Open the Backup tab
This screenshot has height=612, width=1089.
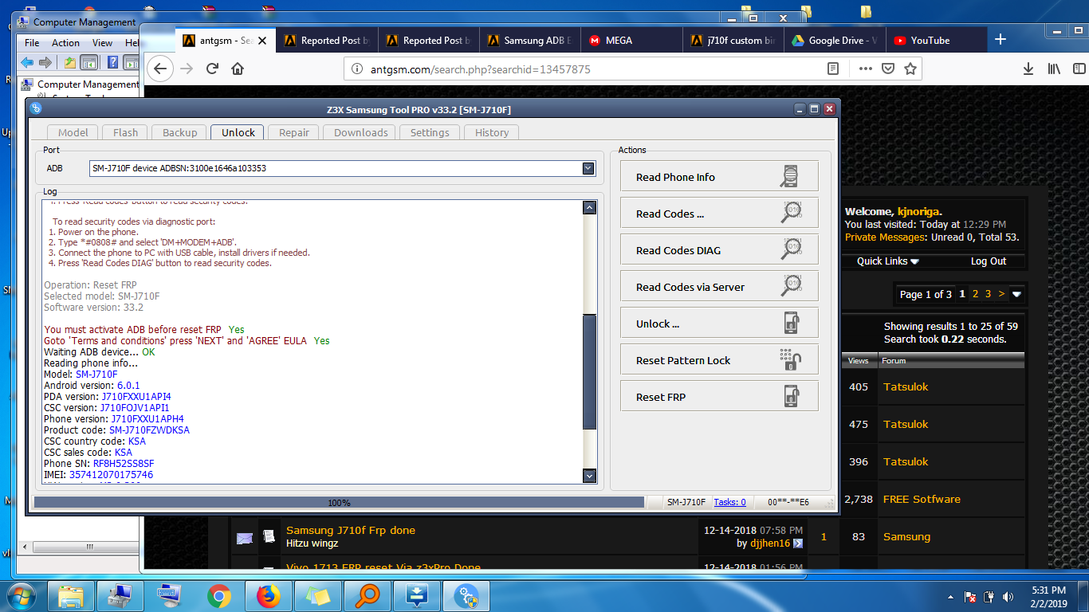179,132
